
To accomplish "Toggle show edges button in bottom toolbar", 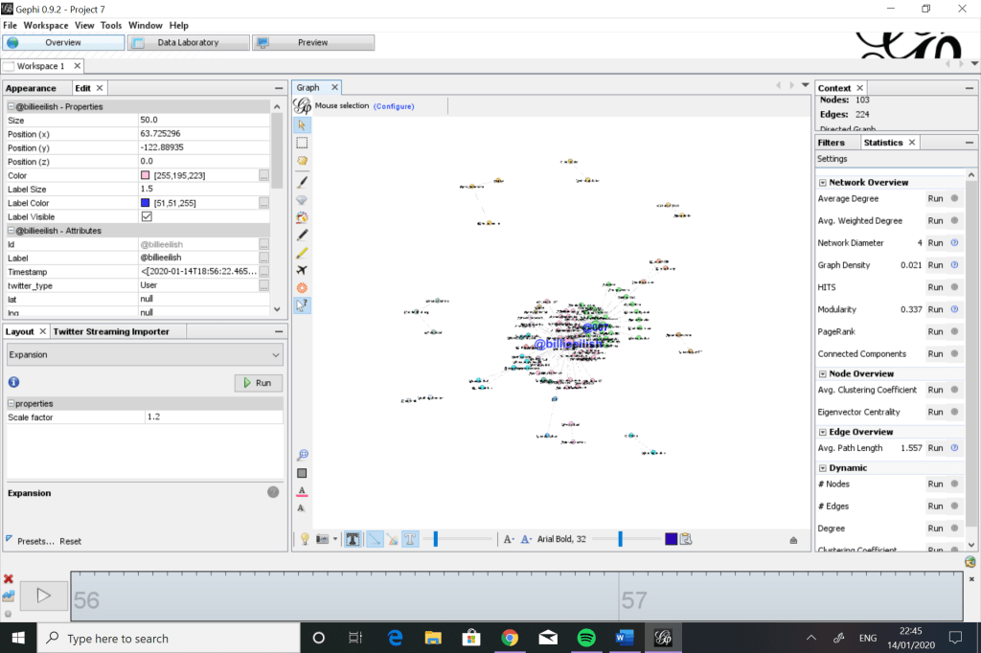I will pos(374,539).
